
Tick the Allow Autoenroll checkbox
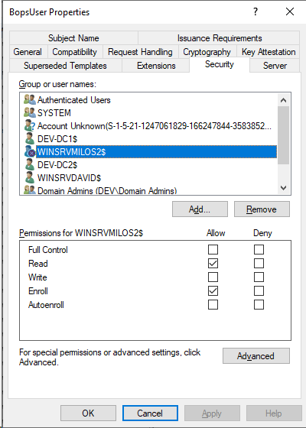pos(213,305)
